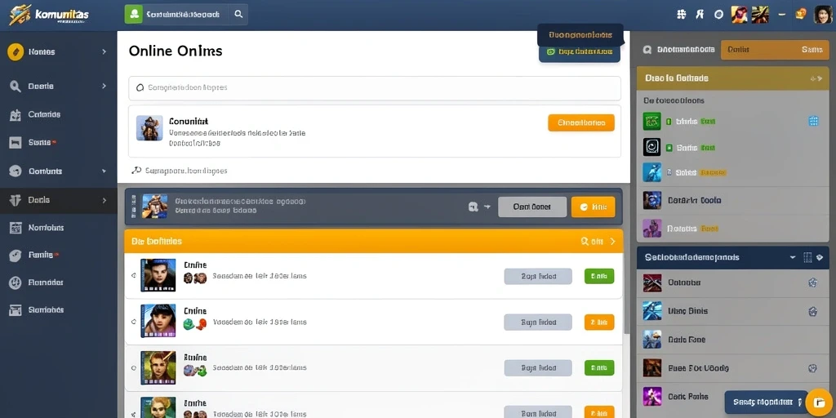Click the blue grid icon beside the first right-panel entry
This screenshot has width=836, height=418.
[x=814, y=121]
